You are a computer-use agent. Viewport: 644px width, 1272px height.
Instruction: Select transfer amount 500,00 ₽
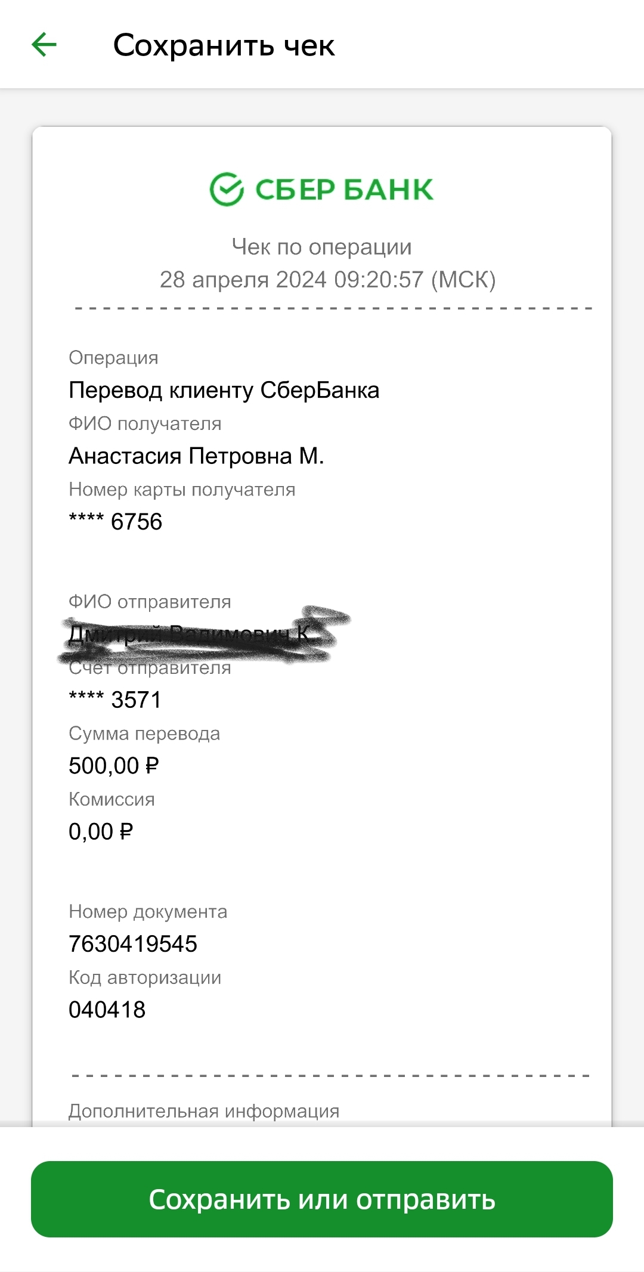pyautogui.click(x=114, y=766)
